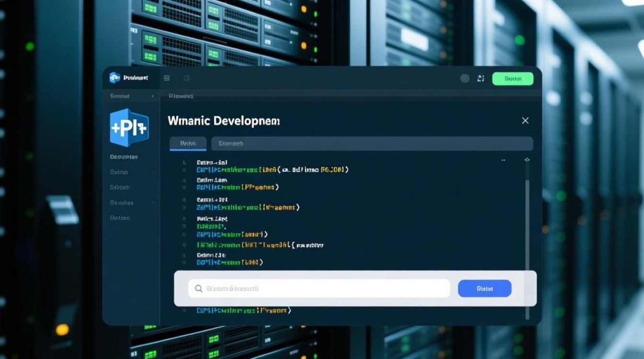Click the split-panel icon beside the hamburger menu
Screen dimensions: 644x359
[x=187, y=78]
